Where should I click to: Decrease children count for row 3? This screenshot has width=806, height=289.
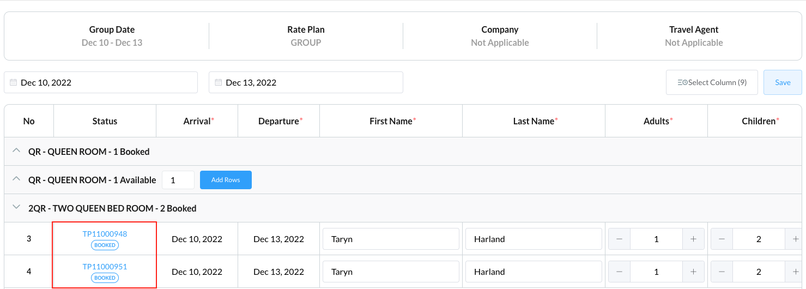click(722, 239)
